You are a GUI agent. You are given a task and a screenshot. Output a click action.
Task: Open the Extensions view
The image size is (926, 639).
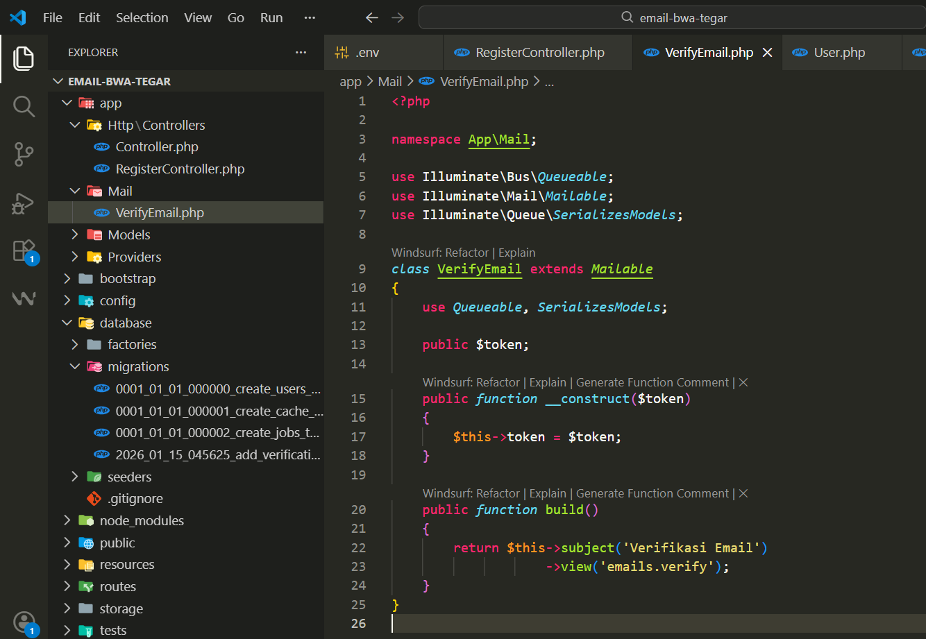click(x=24, y=250)
